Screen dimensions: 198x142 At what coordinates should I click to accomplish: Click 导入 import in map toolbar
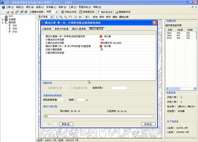point(87,17)
